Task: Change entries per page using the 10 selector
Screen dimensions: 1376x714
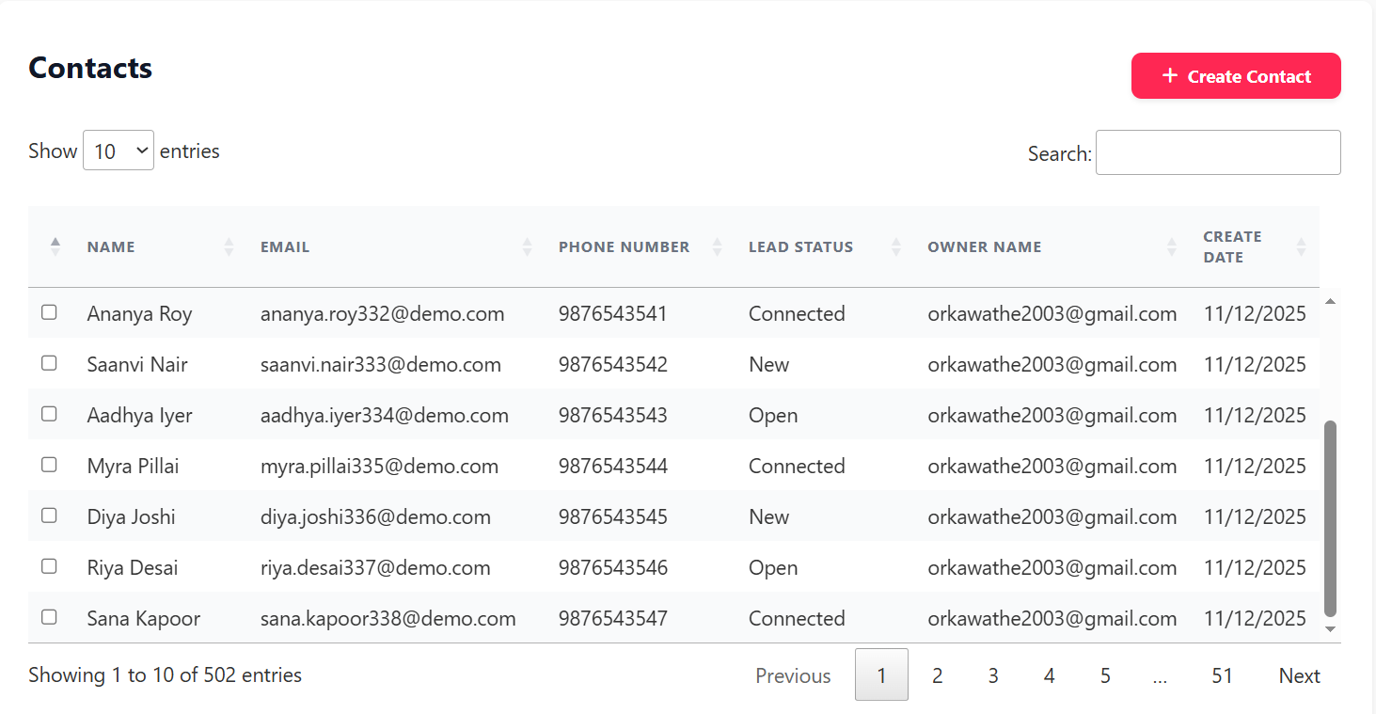Action: [x=118, y=150]
